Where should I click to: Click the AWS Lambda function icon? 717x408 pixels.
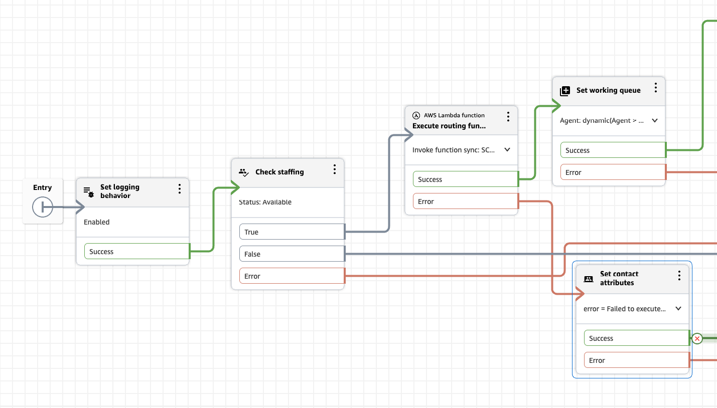(416, 115)
